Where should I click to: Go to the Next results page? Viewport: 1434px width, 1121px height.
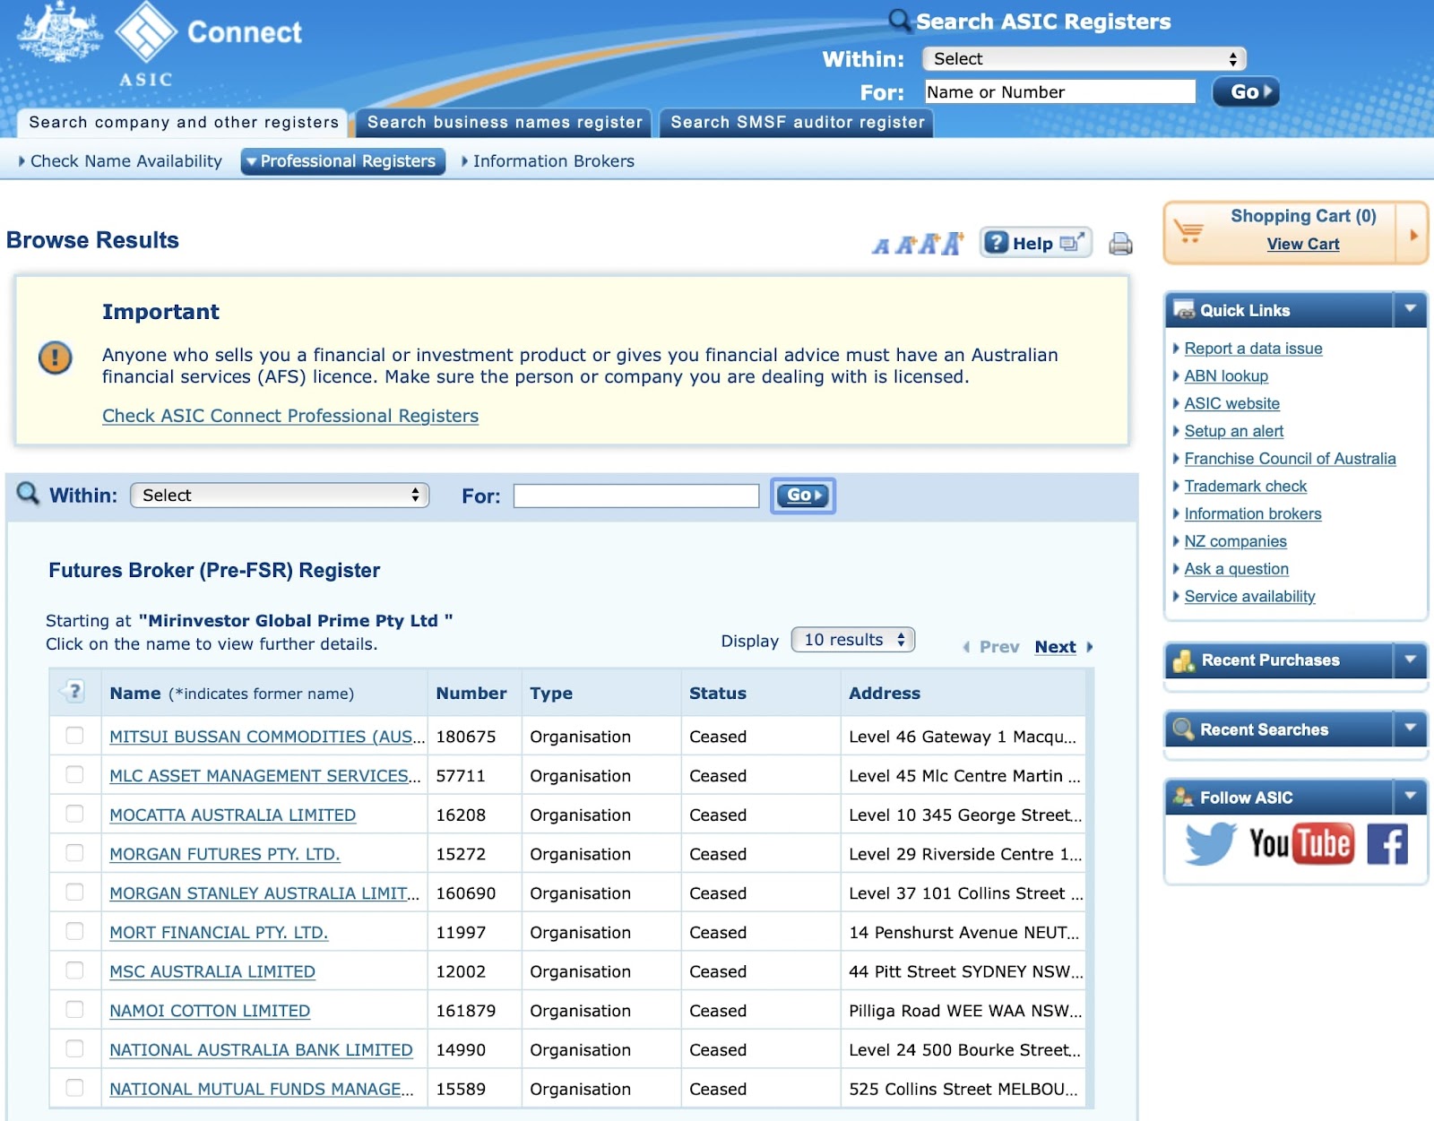click(x=1055, y=647)
